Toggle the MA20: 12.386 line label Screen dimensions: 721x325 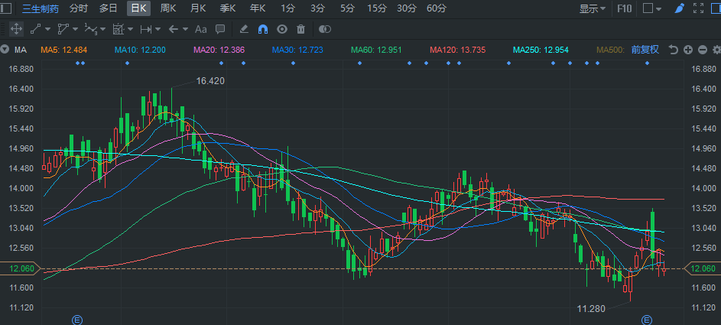point(219,50)
